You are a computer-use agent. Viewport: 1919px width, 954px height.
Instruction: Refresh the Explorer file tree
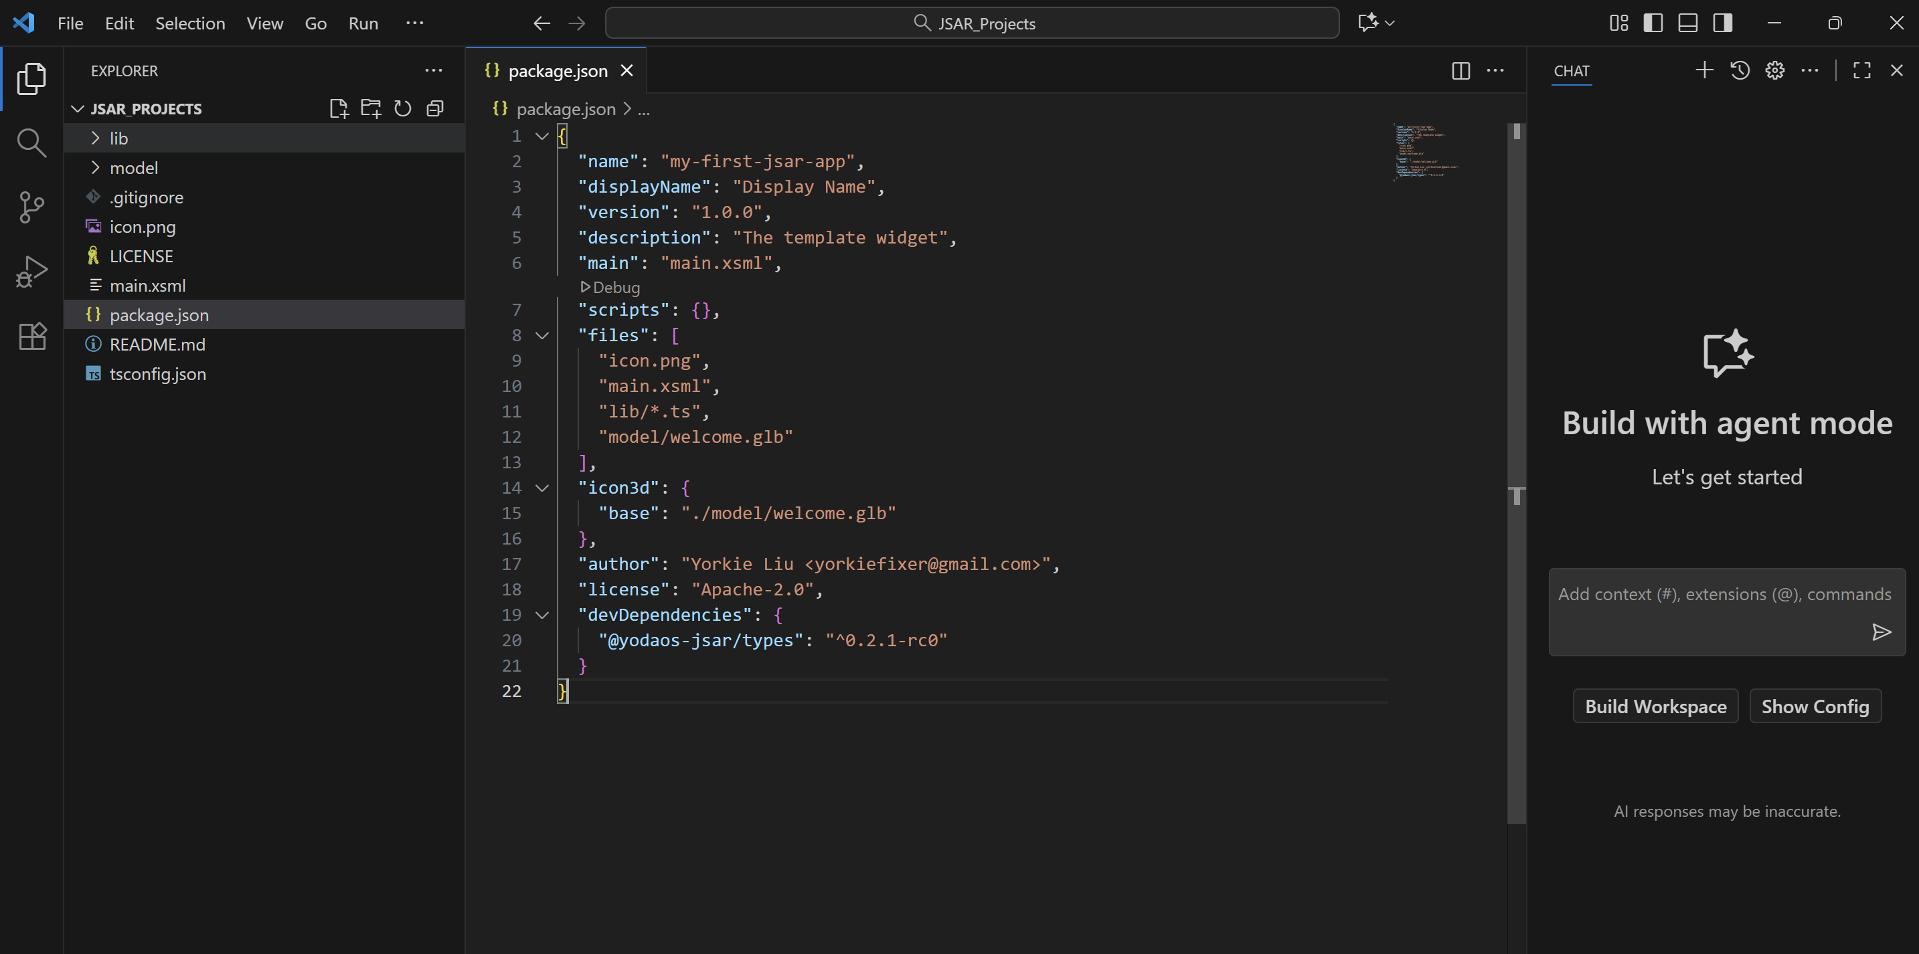[x=402, y=109]
